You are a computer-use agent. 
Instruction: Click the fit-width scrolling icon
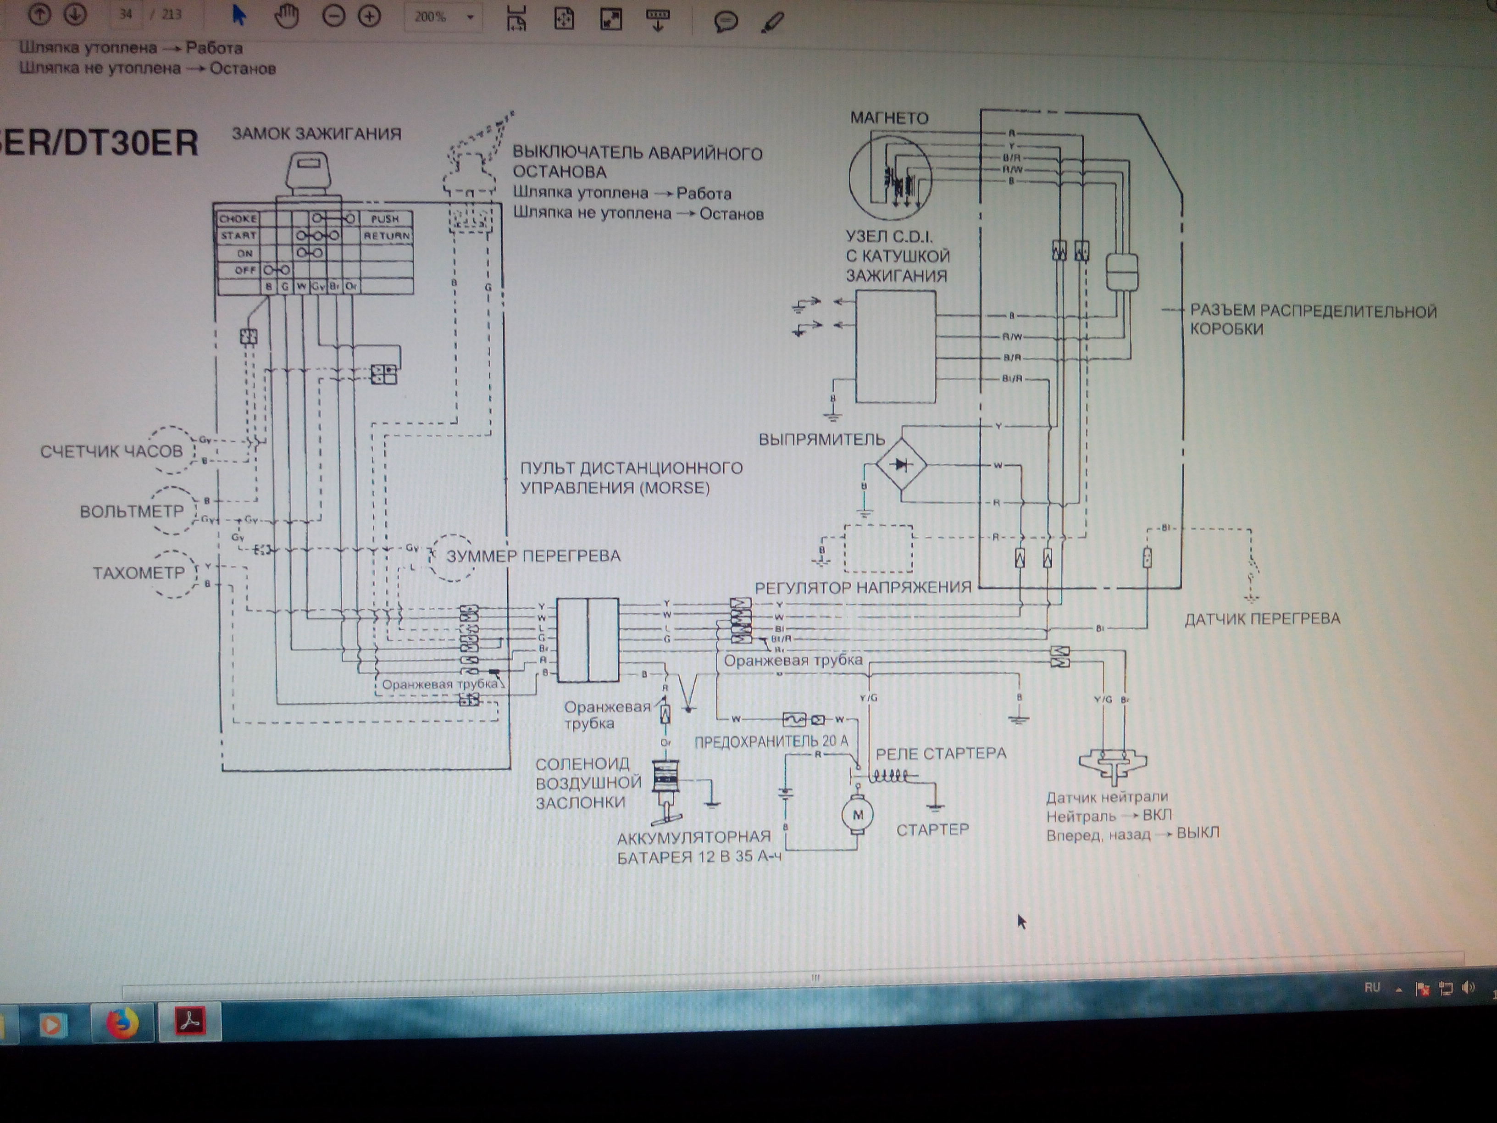tap(517, 19)
